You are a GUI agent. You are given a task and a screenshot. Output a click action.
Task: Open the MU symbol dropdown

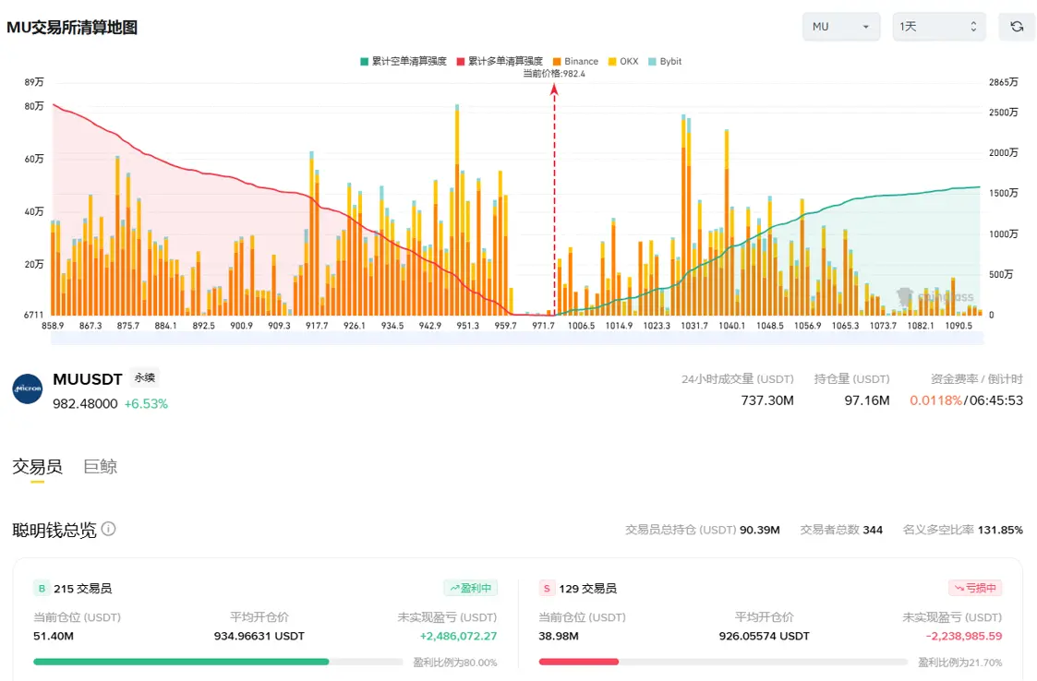(841, 27)
